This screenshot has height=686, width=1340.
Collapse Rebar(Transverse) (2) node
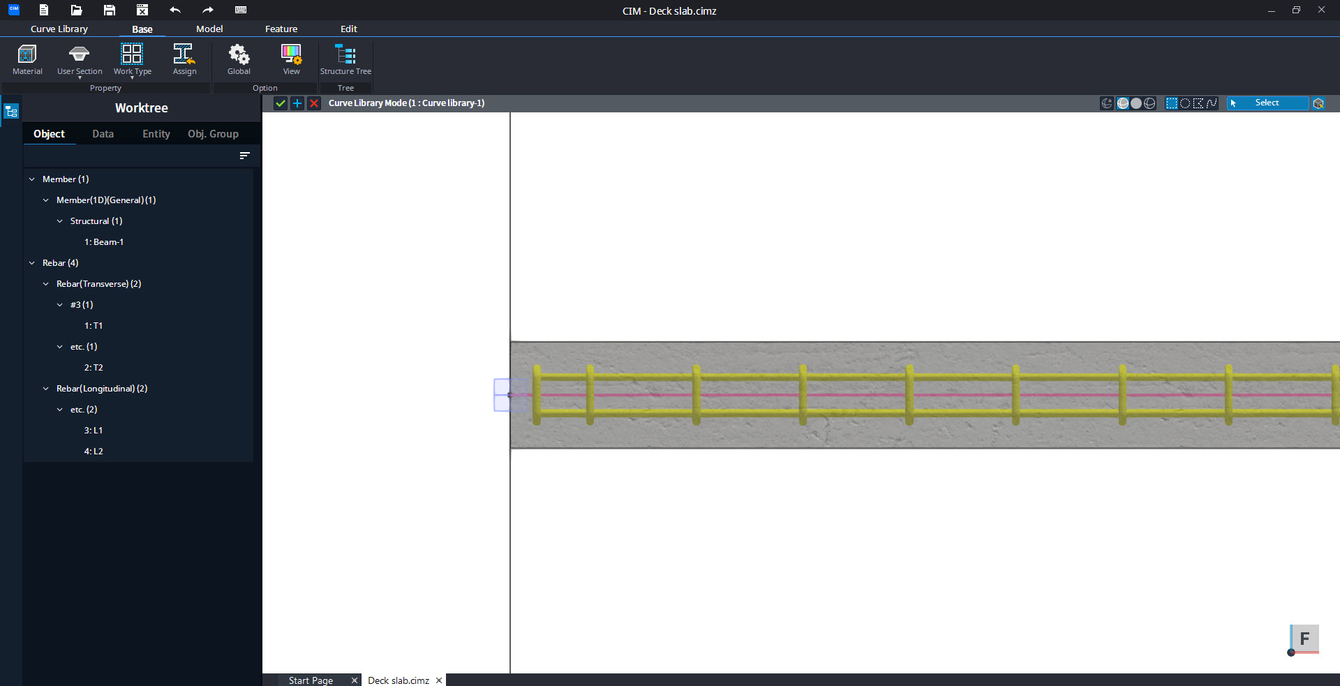click(45, 284)
